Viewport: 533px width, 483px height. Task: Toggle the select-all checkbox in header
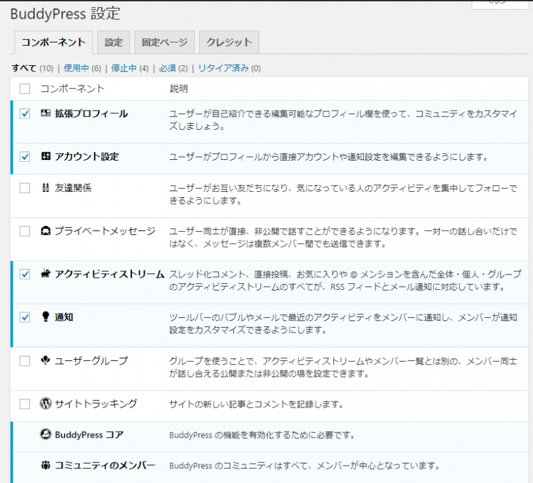[x=25, y=89]
